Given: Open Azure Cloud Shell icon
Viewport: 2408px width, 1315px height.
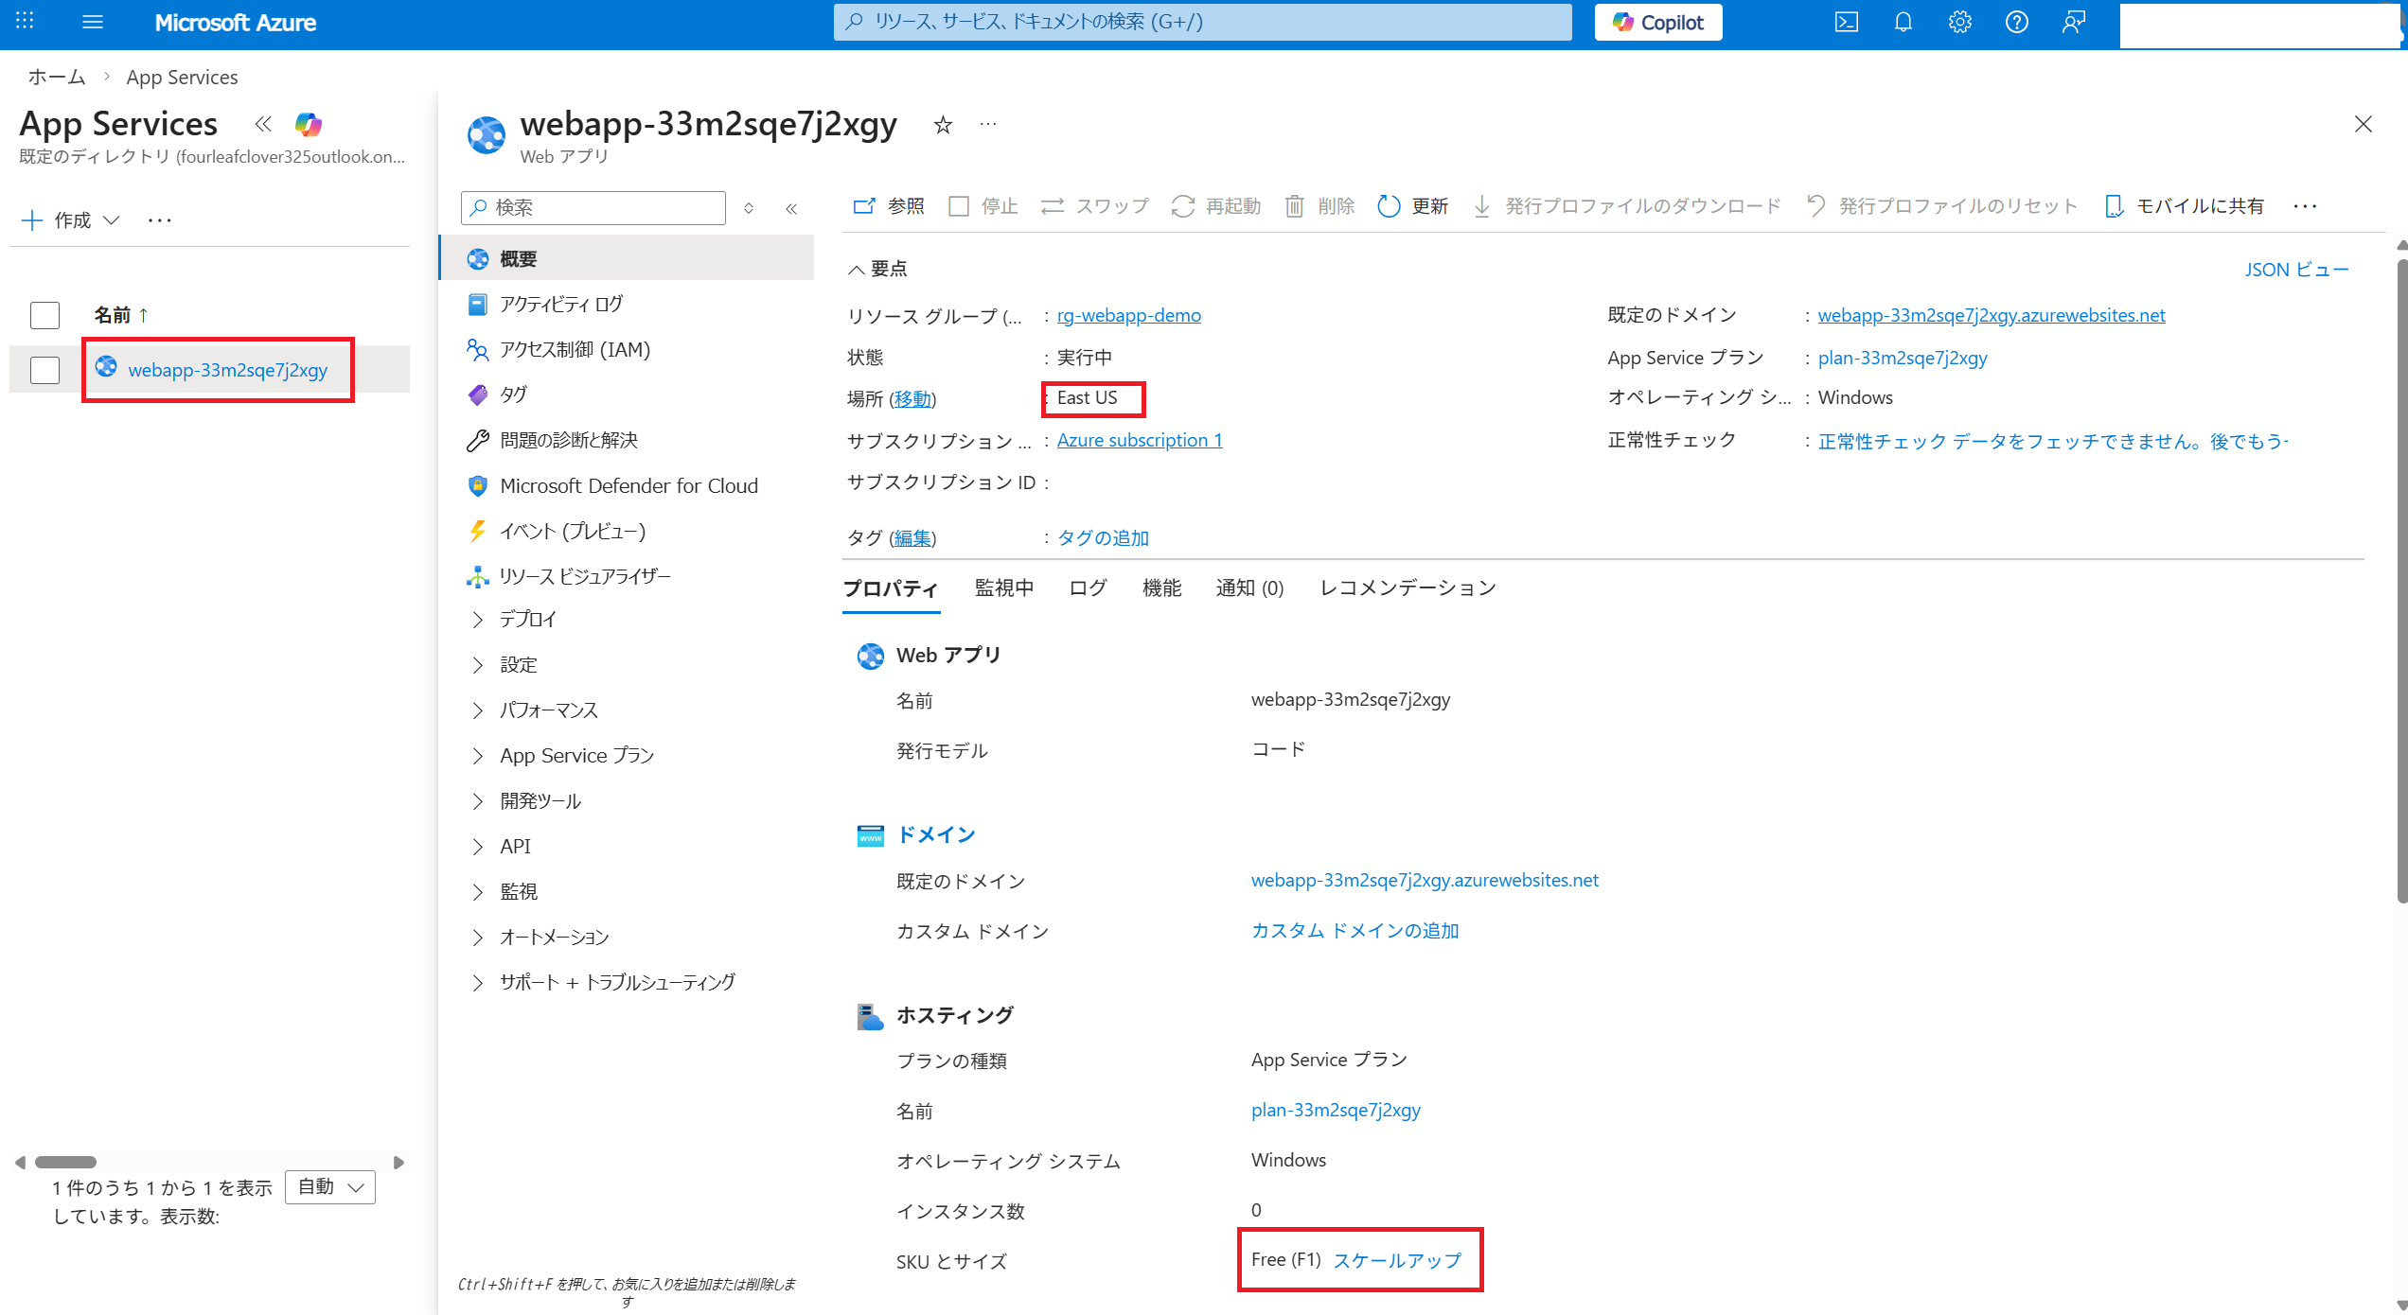Looking at the screenshot, I should (1846, 22).
